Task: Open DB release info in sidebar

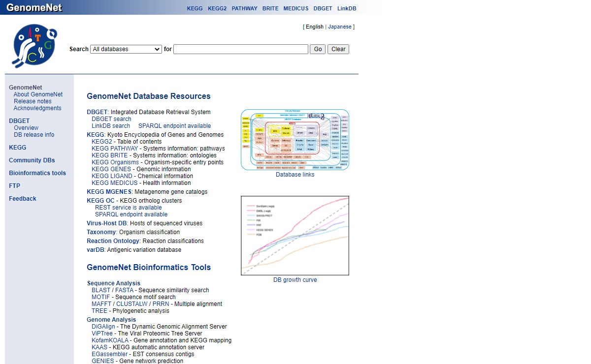Action: click(x=34, y=135)
